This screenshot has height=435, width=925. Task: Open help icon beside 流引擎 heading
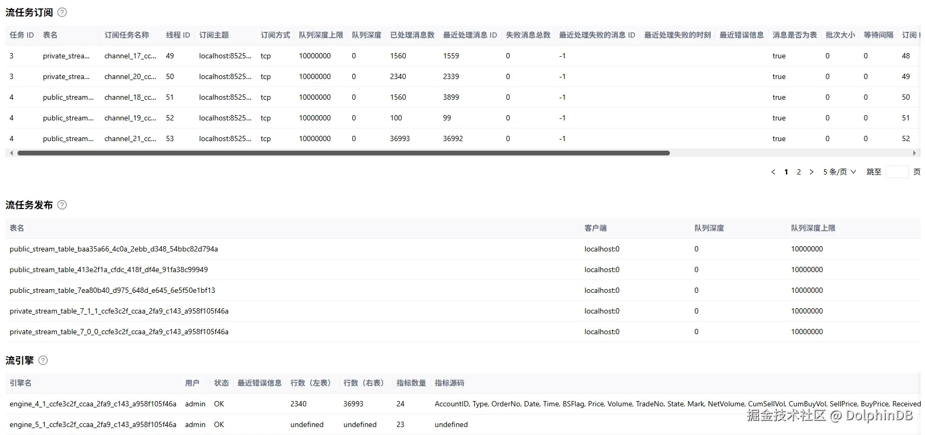point(43,360)
